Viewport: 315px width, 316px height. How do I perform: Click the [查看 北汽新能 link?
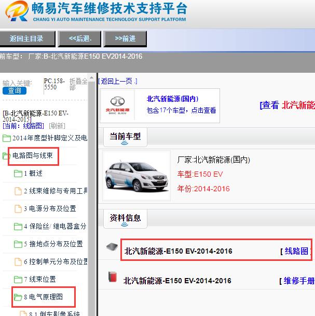coord(287,105)
